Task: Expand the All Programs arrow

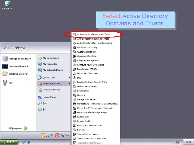Action: pyautogui.click(x=26, y=128)
